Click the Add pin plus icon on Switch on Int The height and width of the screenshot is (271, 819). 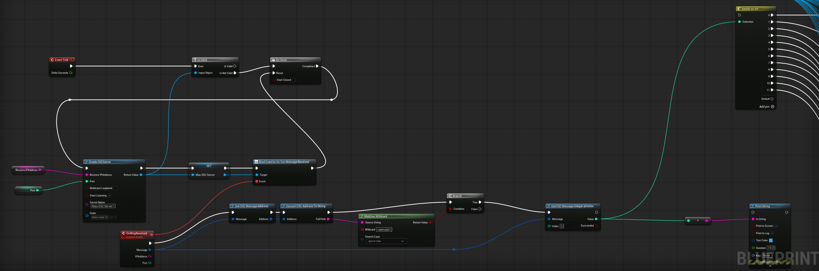click(x=772, y=107)
